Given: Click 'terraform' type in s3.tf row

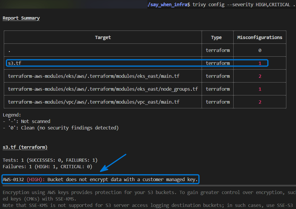Looking at the screenshot, I should coord(218,63).
